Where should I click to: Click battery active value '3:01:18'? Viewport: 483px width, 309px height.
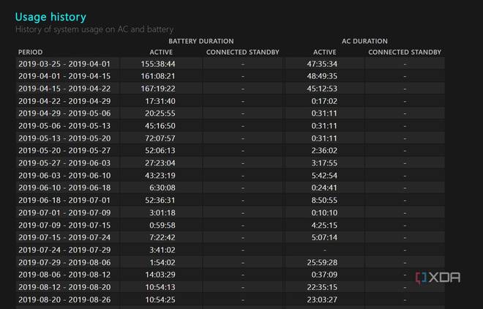click(x=162, y=212)
